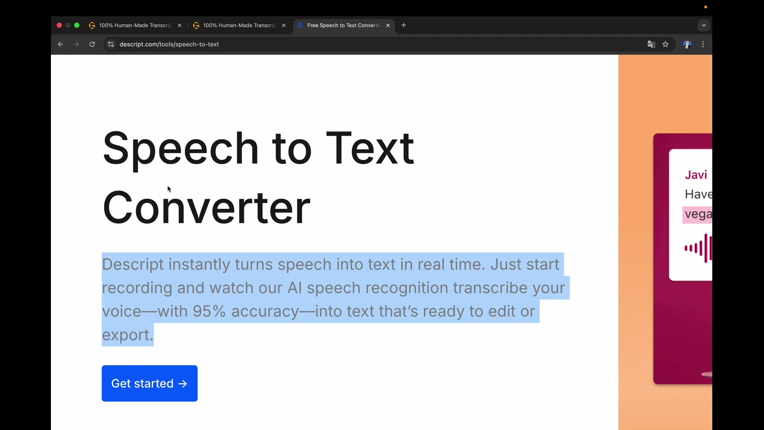The width and height of the screenshot is (764, 430).
Task: Open the tab search chevron
Action: [704, 25]
